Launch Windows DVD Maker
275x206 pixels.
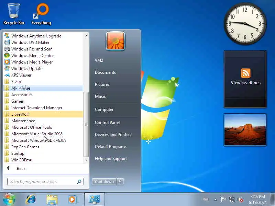coord(43,42)
